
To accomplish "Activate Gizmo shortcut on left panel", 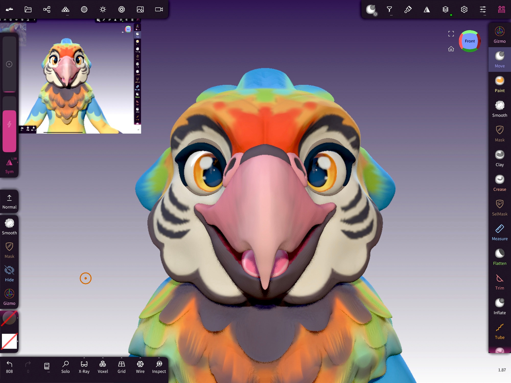I will [x=9, y=297].
